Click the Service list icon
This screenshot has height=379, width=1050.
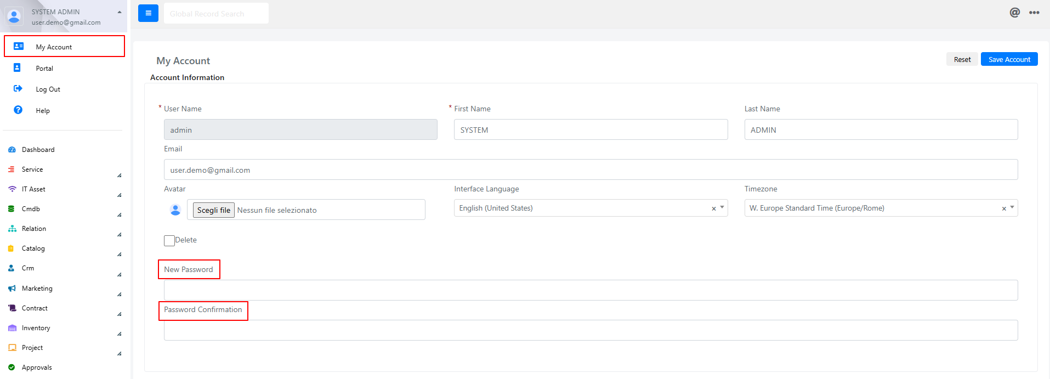coord(12,169)
